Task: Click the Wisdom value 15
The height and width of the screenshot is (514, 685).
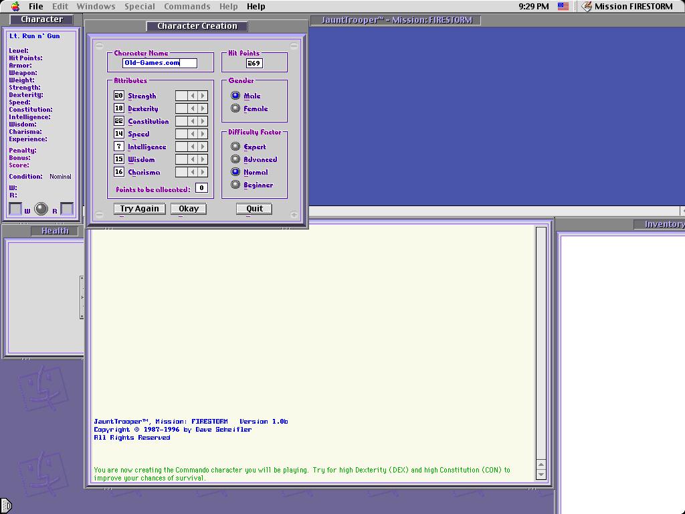Action: pos(119,159)
